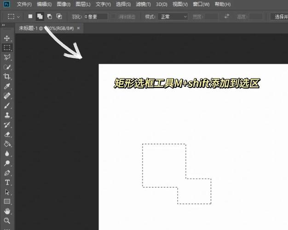Toggle the anti-alias checkbox

[113, 17]
